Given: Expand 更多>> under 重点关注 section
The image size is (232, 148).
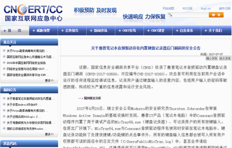Looking at the screenshot, I should (49, 81).
